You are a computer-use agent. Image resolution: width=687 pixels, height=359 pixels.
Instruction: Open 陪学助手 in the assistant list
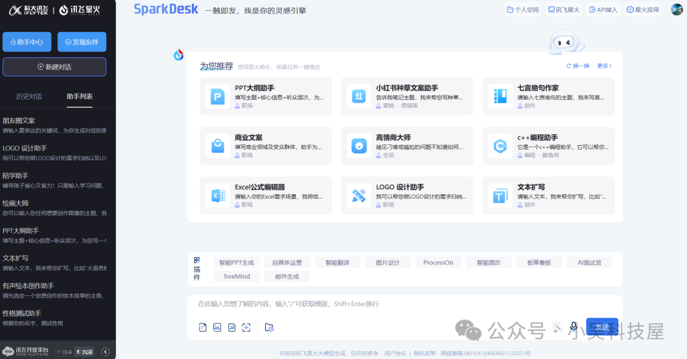[x=55, y=180]
